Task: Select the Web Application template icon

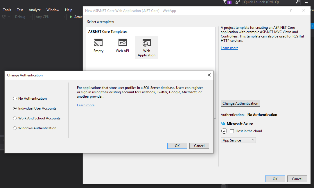Action: tap(146, 42)
